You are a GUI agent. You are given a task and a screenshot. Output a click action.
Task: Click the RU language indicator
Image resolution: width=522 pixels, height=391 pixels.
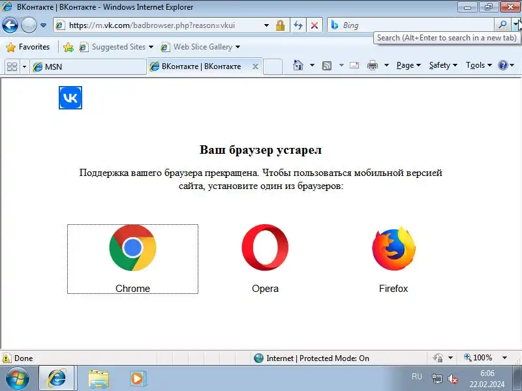point(417,377)
